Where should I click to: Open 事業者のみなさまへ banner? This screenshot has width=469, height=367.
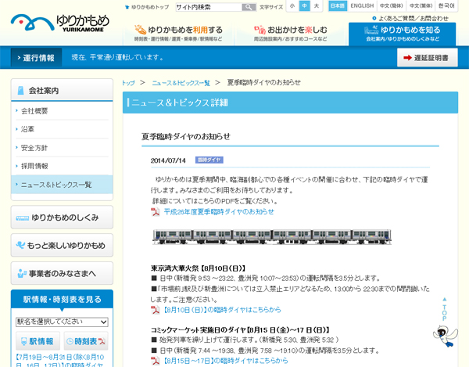tap(62, 273)
